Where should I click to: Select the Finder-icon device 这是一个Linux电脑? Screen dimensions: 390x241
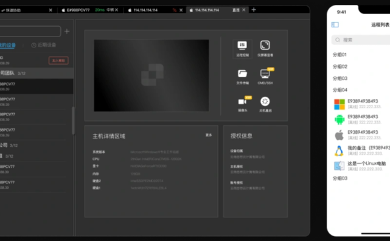[x=361, y=166]
